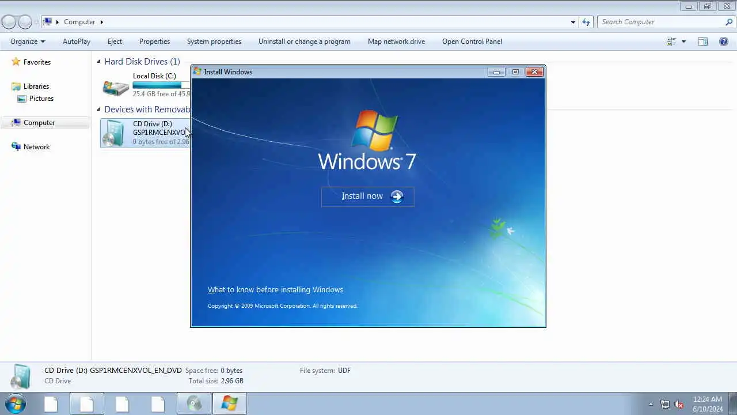Open Properties from the toolbar

point(154,41)
